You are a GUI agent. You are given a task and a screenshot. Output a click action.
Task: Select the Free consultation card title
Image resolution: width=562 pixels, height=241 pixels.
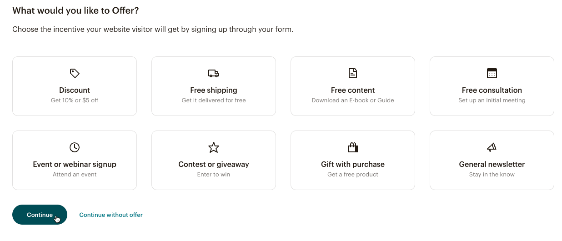pos(492,90)
